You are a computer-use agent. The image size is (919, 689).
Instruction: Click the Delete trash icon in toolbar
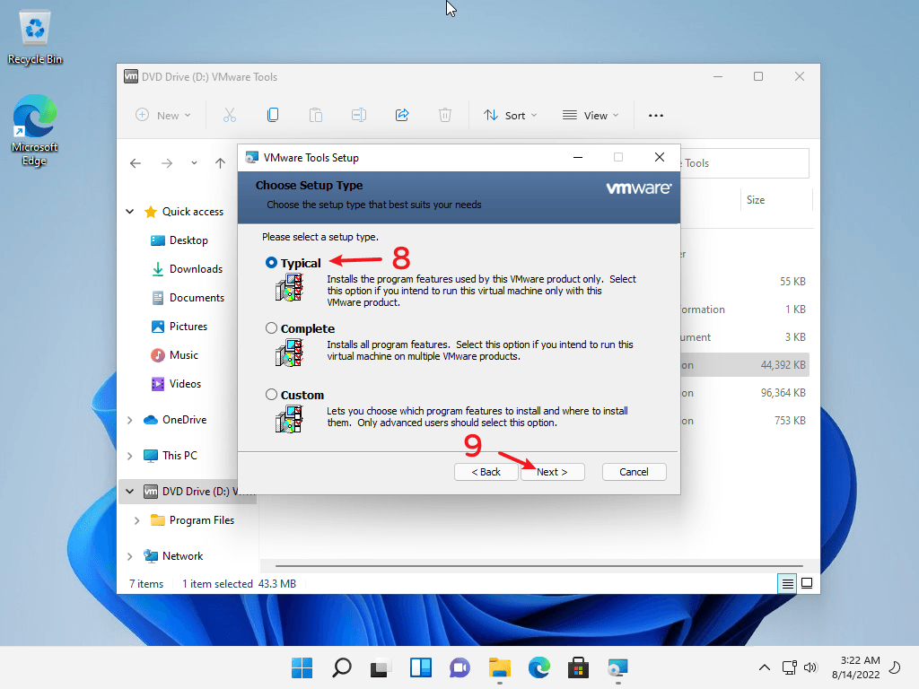coord(445,115)
